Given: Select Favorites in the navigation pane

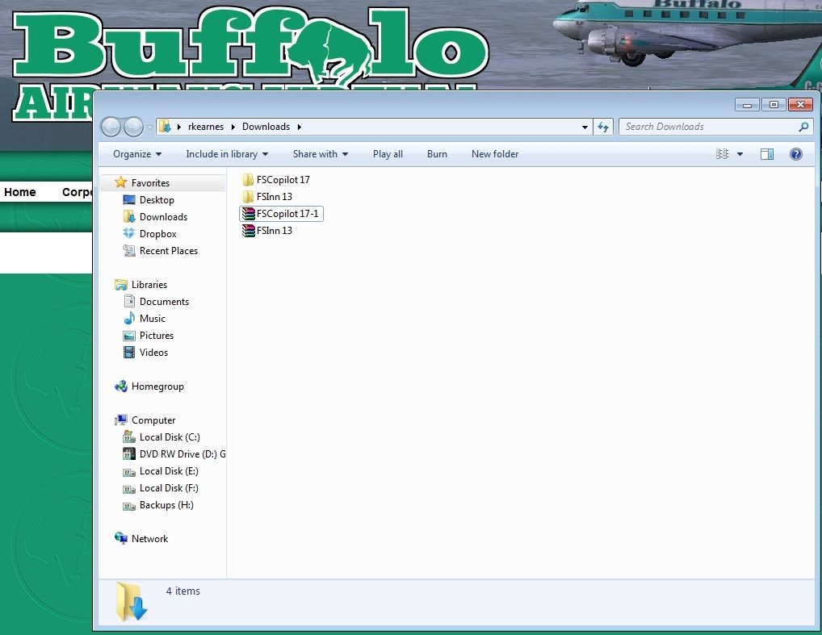Looking at the screenshot, I should (150, 183).
